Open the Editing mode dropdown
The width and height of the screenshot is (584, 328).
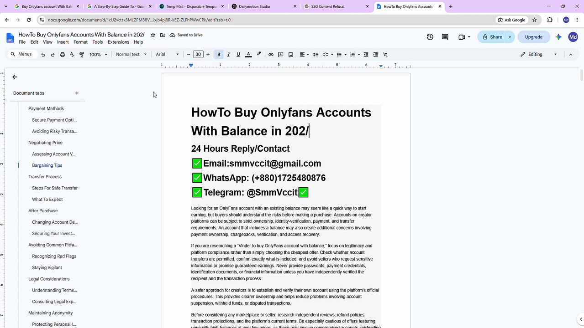[539, 54]
